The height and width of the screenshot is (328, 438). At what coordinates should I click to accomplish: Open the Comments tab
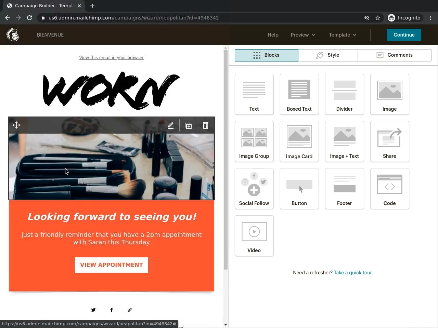click(x=395, y=55)
